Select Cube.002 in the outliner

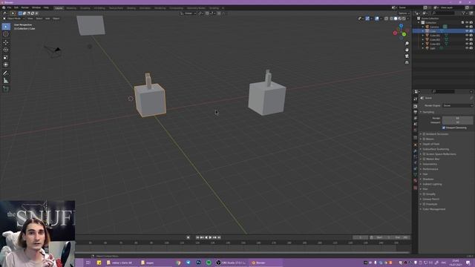tap(435, 39)
